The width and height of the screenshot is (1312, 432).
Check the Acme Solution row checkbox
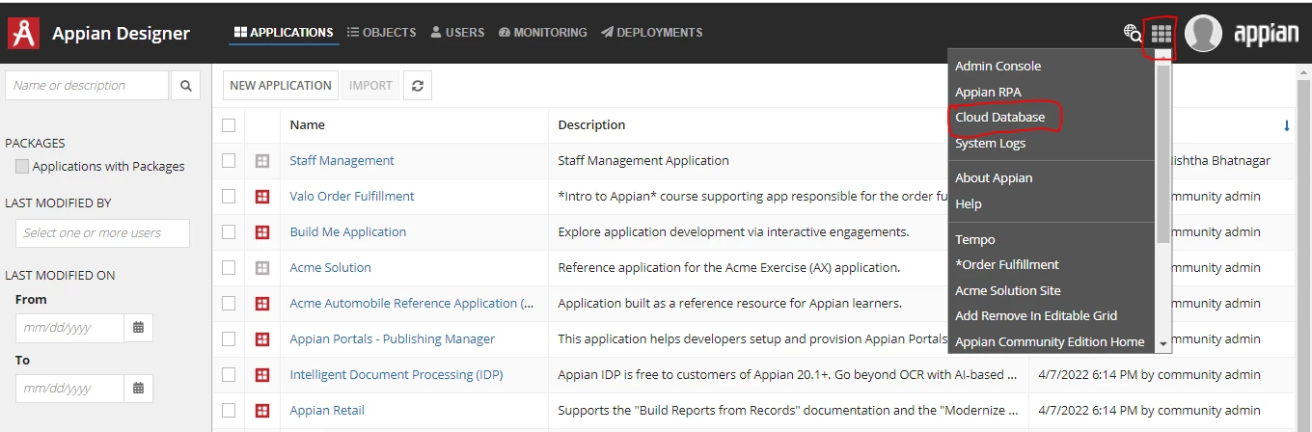(x=229, y=268)
